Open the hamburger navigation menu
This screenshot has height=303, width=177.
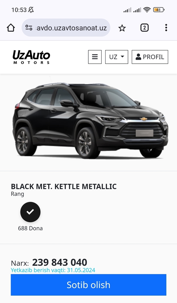(x=95, y=57)
